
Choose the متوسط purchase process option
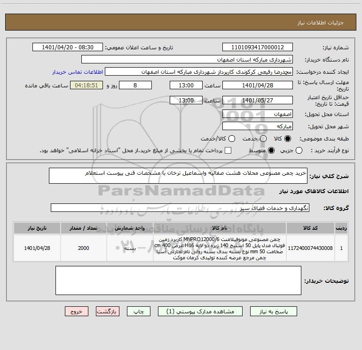pyautogui.click(x=271, y=150)
